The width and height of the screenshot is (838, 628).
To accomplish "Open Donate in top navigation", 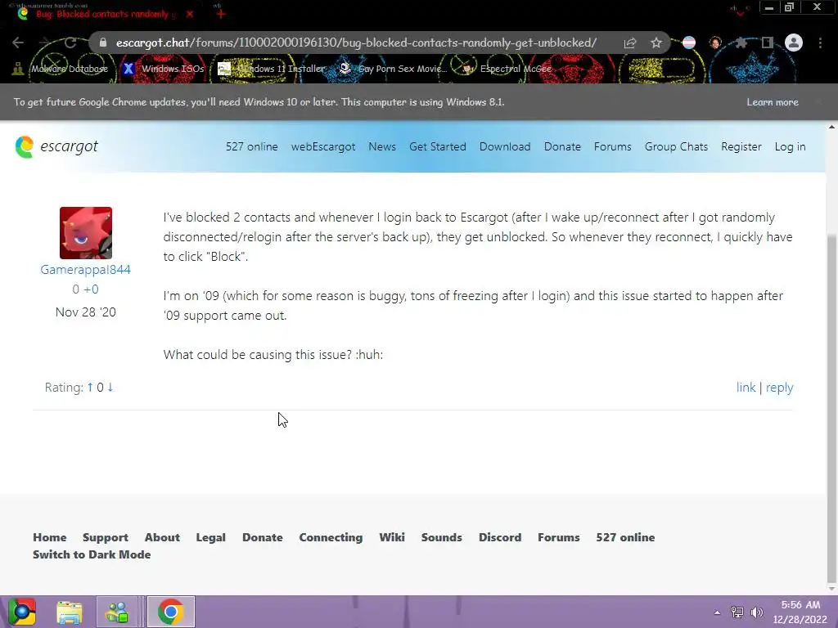I will coord(562,147).
